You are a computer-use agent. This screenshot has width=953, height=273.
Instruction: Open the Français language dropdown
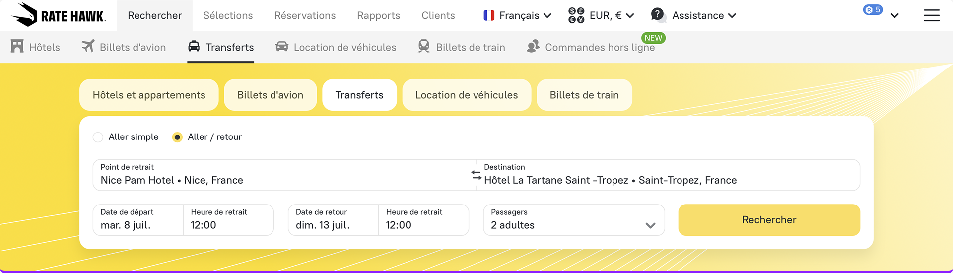click(x=518, y=15)
